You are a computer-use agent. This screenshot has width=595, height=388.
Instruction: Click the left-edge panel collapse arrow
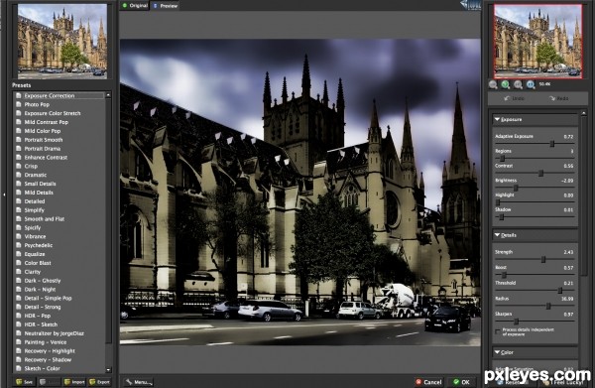4,194
